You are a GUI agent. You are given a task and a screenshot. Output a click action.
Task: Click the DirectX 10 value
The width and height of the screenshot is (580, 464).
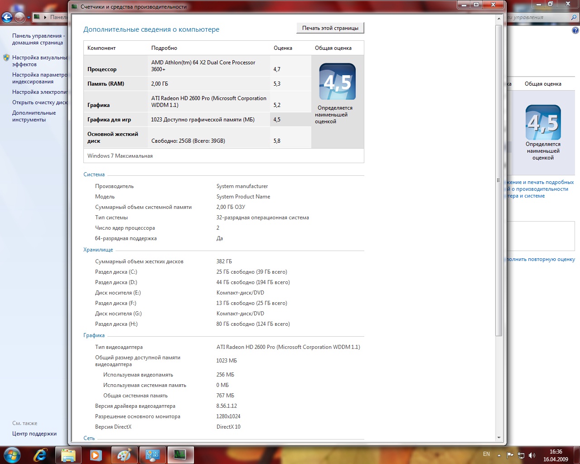pos(228,427)
